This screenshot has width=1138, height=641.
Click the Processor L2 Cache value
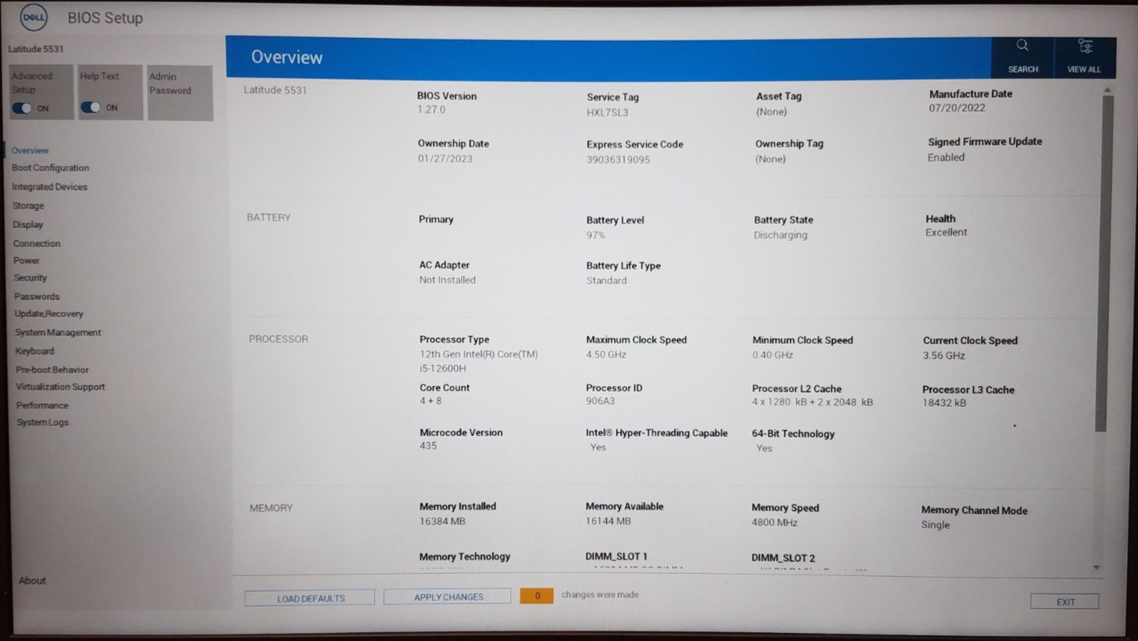(x=813, y=402)
